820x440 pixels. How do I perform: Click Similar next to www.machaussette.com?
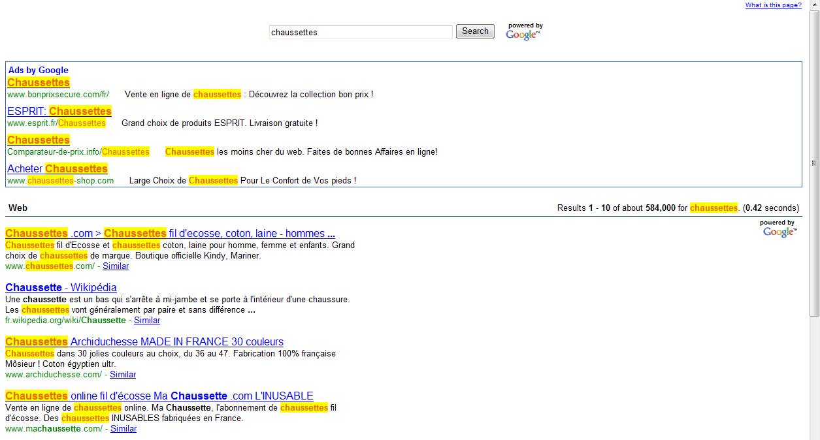123,429
